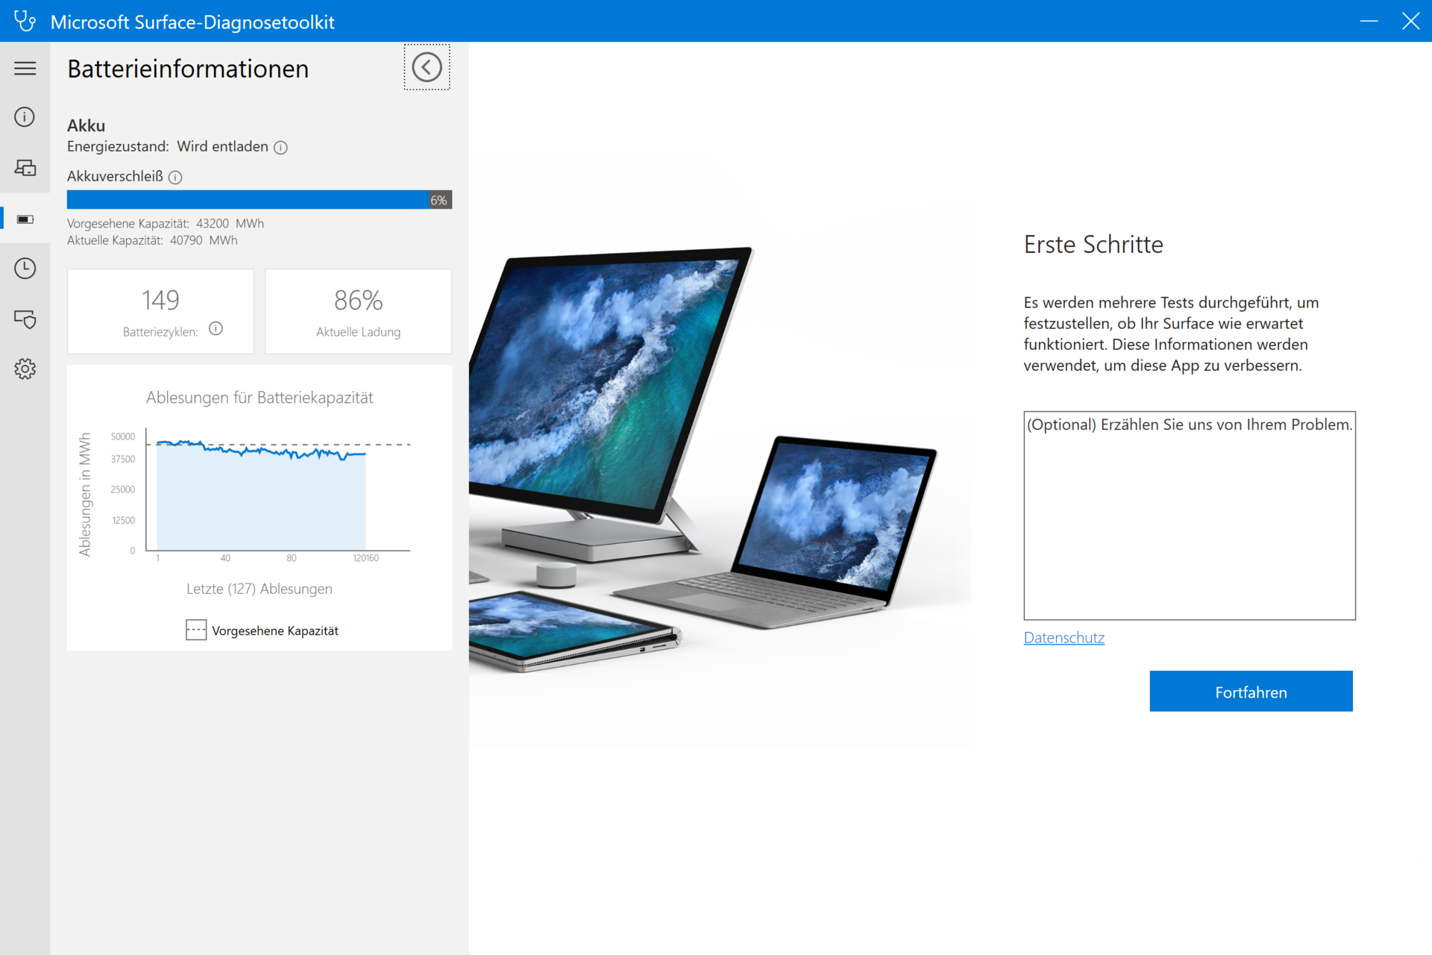Click the 86% Aktuelle Ladung value
Image resolution: width=1432 pixels, height=955 pixels.
(358, 300)
